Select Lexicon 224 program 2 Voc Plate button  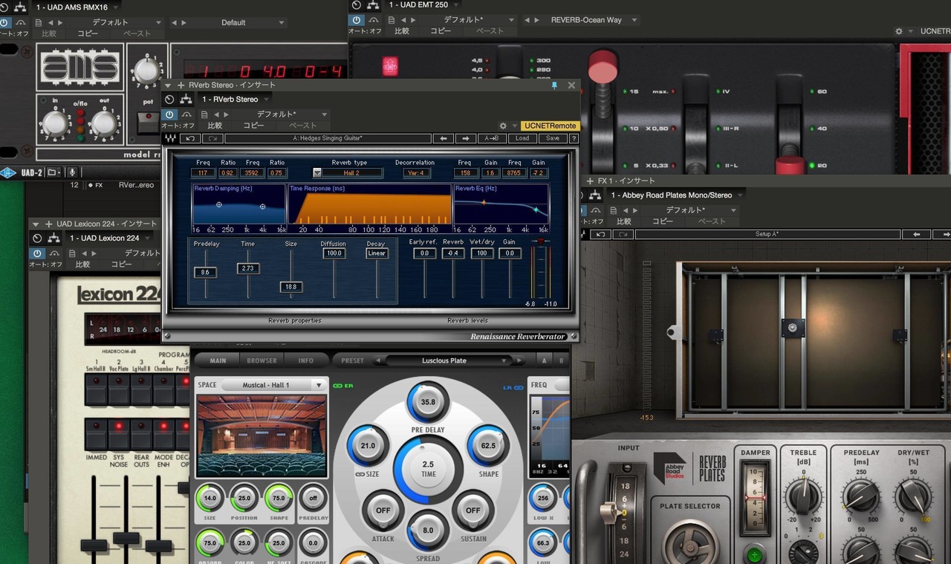[118, 390]
